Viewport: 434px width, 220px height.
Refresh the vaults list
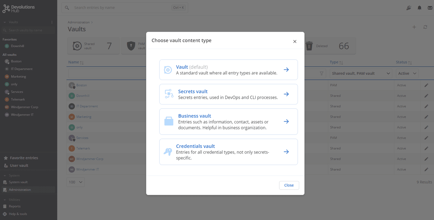point(425,27)
